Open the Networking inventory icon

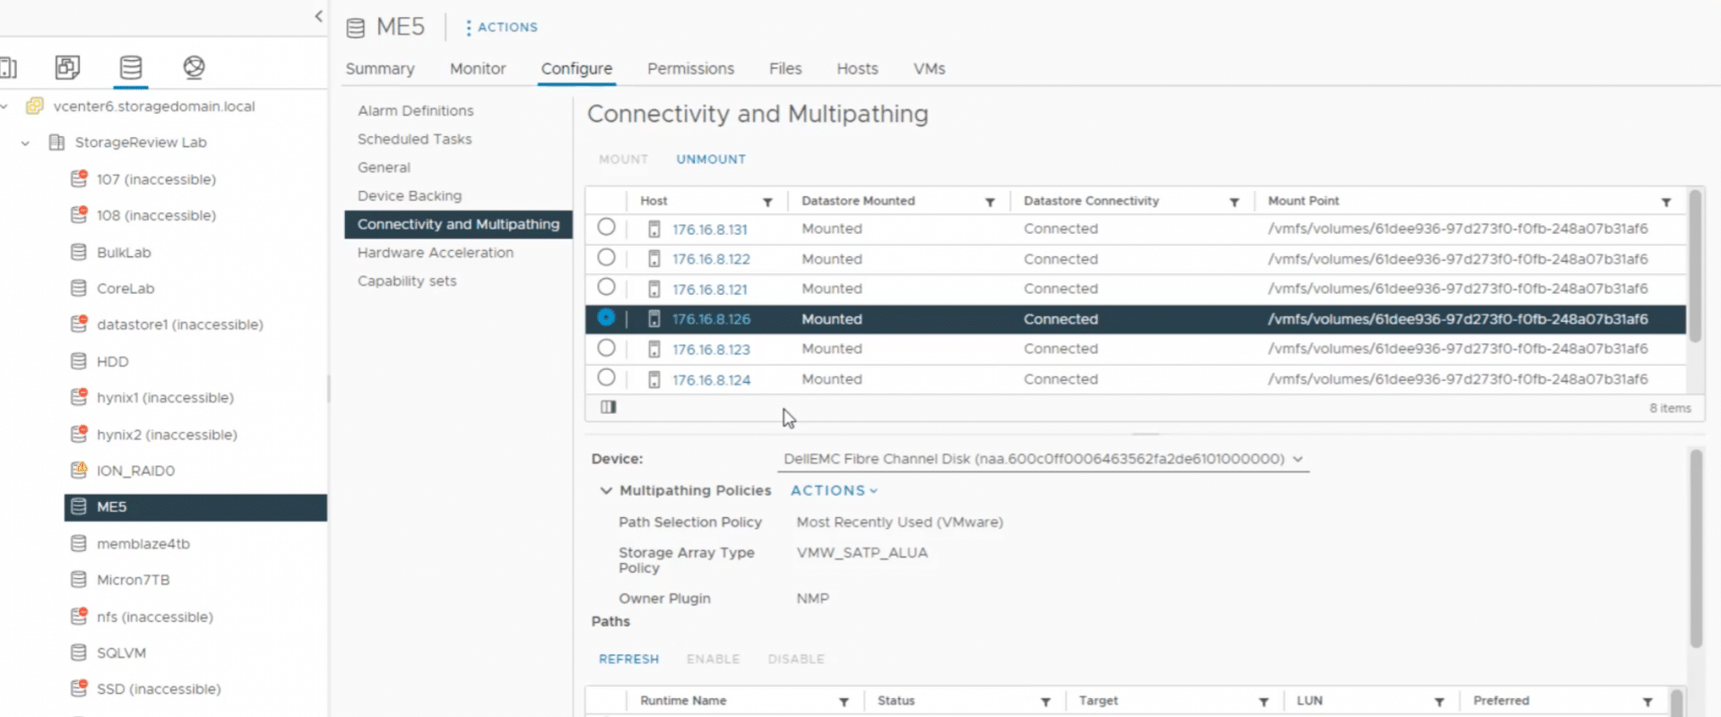(x=194, y=67)
